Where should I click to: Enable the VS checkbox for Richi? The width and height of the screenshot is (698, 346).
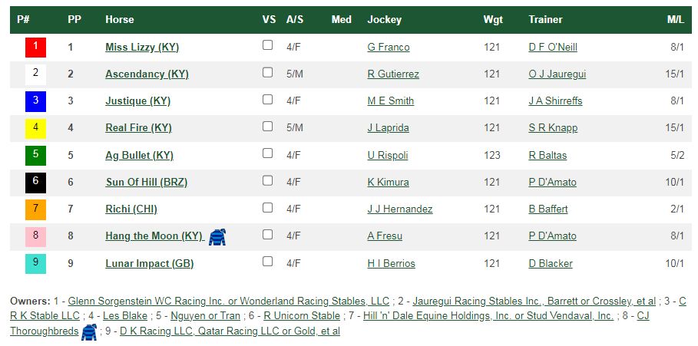(267, 207)
